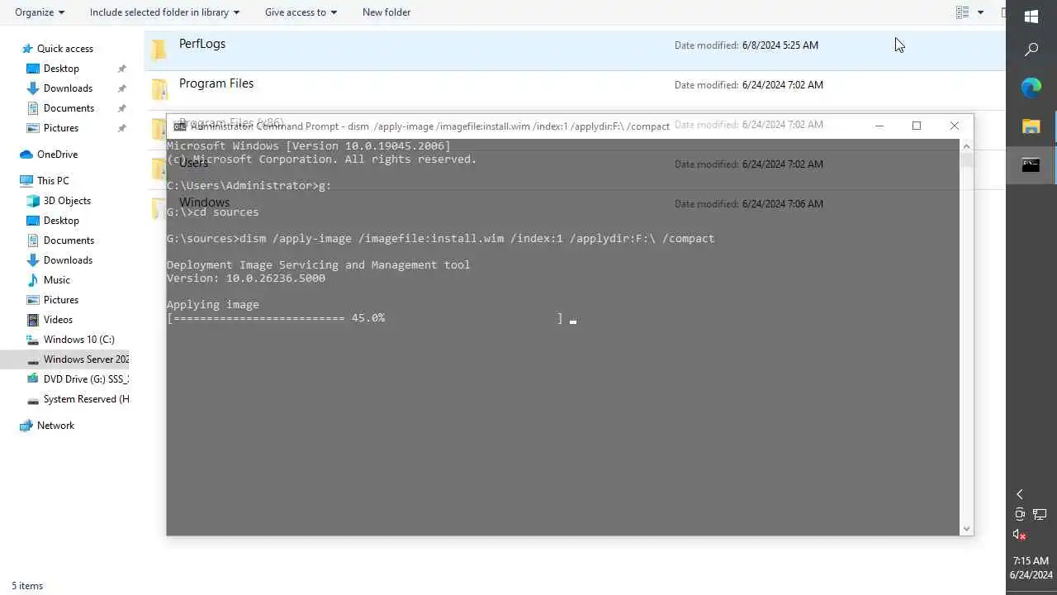The height and width of the screenshot is (595, 1057).
Task: Open File Explorer from the taskbar
Action: coord(1031,126)
